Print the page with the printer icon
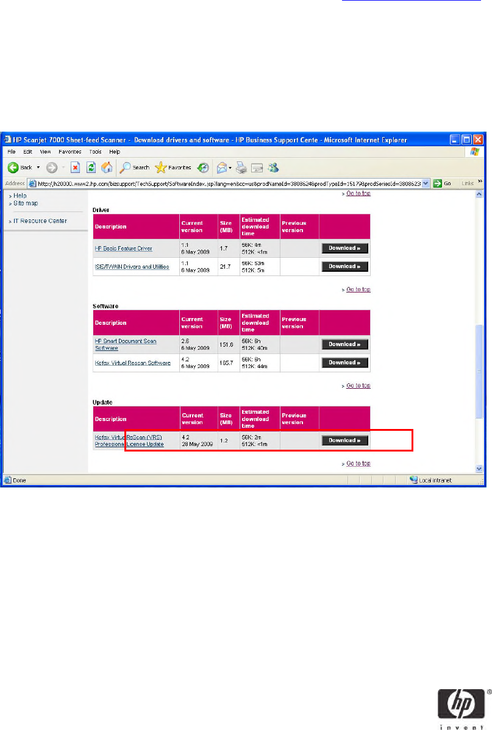This screenshot has height=730, width=492. coord(241,168)
